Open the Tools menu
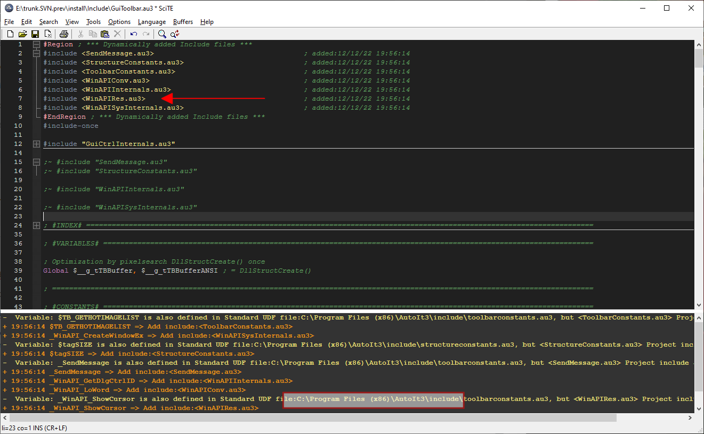This screenshot has width=704, height=434. tap(93, 22)
